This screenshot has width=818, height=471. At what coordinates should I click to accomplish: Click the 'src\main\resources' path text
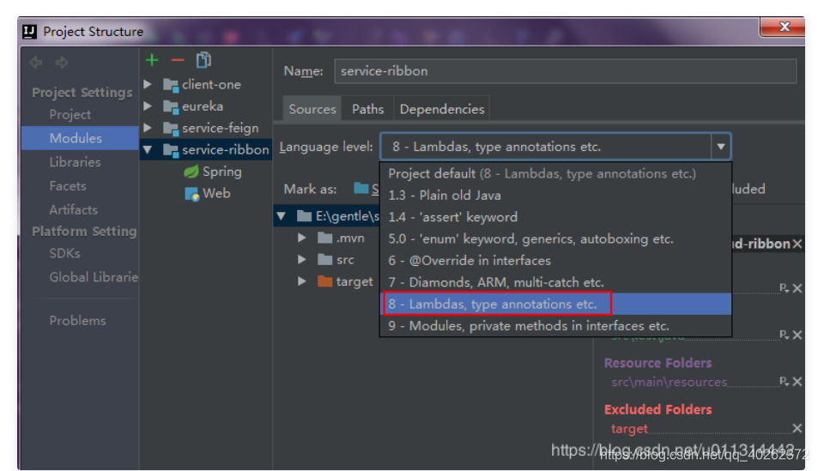669,383
